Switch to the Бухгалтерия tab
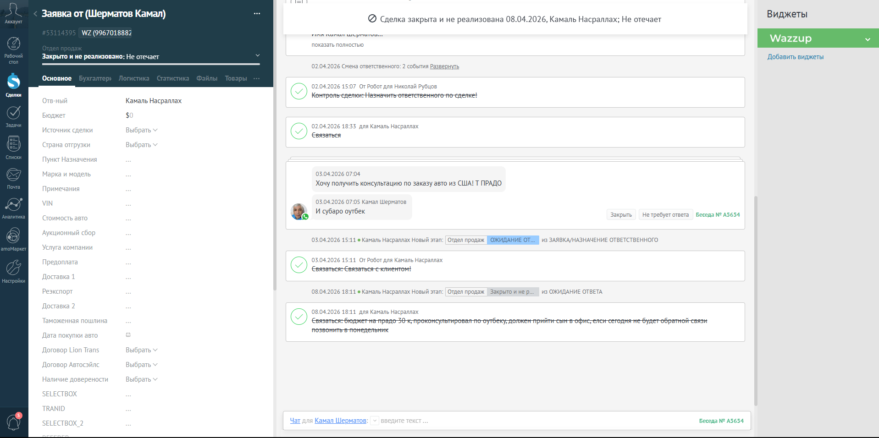 point(95,78)
